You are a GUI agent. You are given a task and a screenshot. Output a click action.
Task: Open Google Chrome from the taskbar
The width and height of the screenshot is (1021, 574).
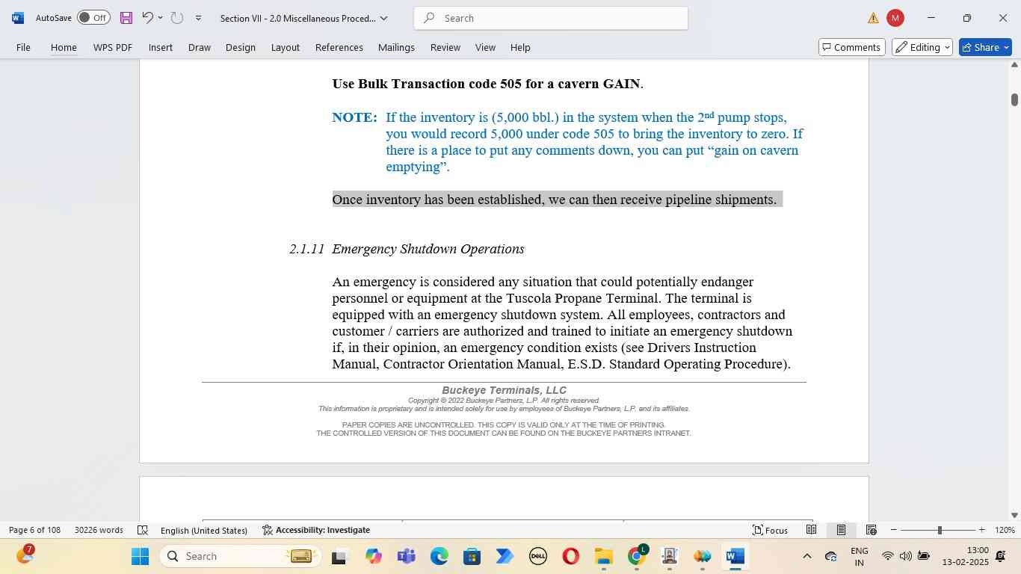(x=637, y=556)
